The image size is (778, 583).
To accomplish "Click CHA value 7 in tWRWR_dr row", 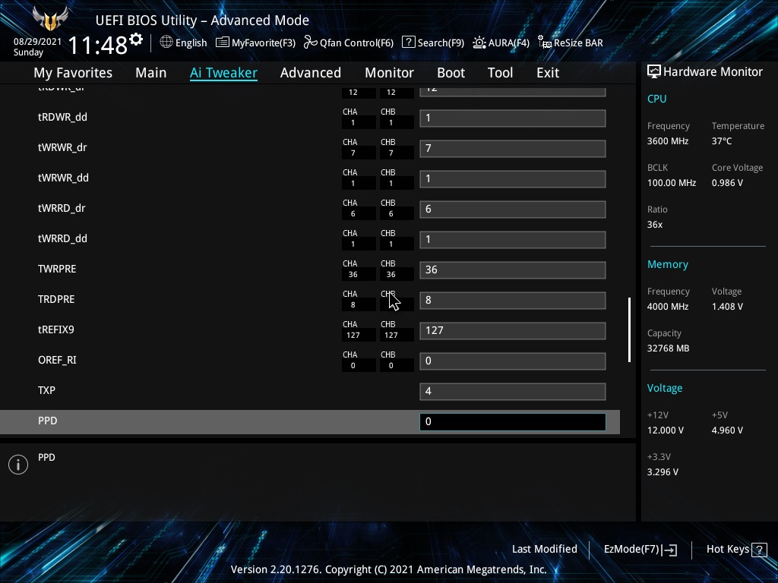I will [x=353, y=153].
